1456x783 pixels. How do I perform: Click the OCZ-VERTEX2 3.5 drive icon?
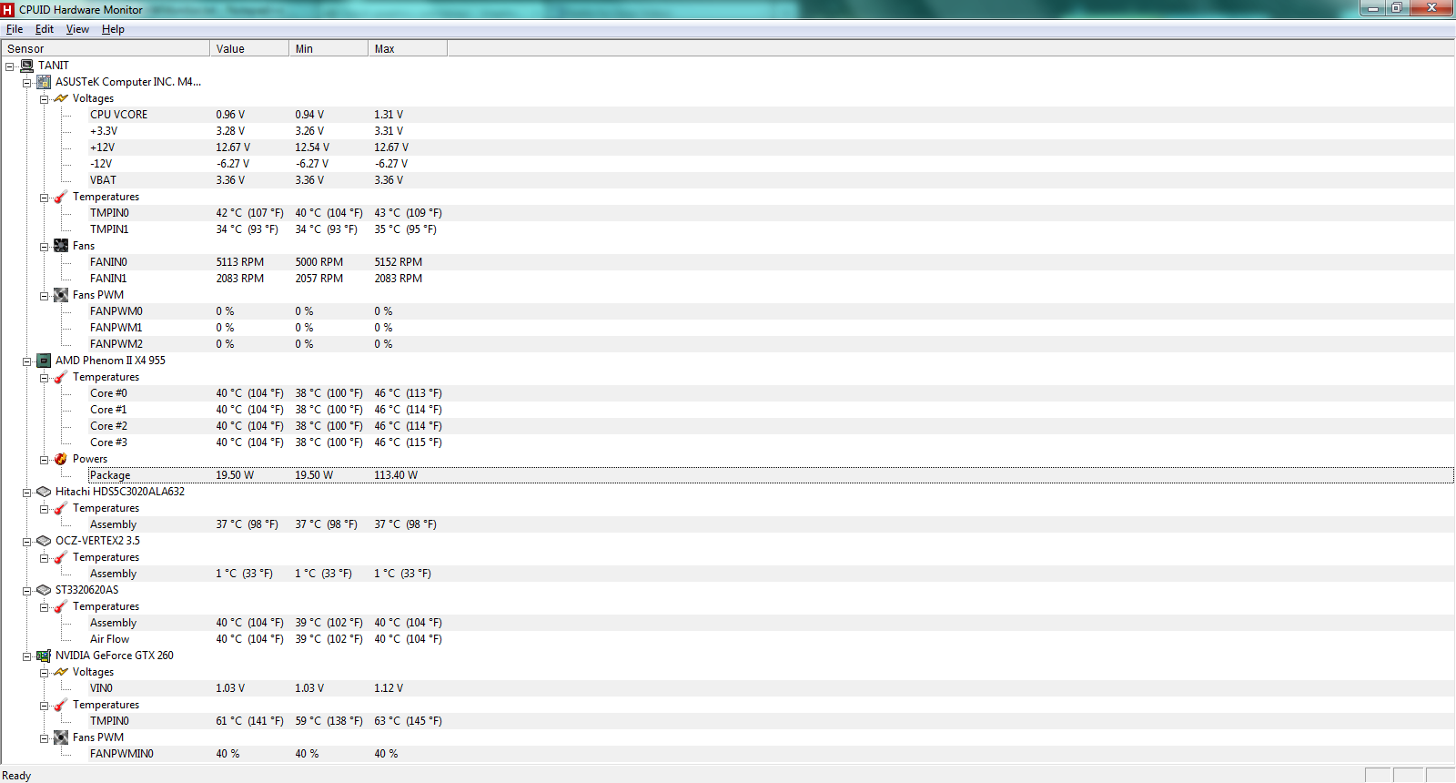pyautogui.click(x=44, y=541)
